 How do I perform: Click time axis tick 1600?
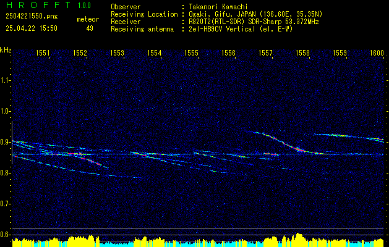click(x=377, y=52)
